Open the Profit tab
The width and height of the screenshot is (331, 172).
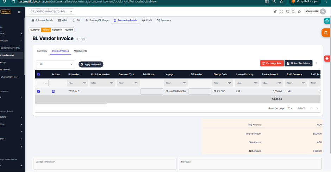pyautogui.click(x=147, y=20)
